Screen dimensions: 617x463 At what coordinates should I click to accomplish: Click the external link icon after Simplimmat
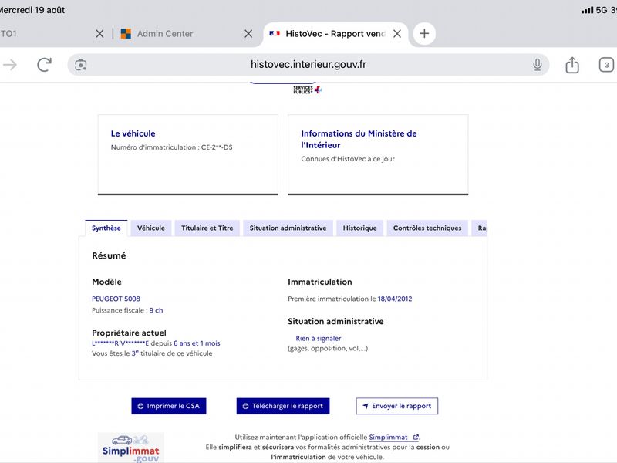coord(416,437)
